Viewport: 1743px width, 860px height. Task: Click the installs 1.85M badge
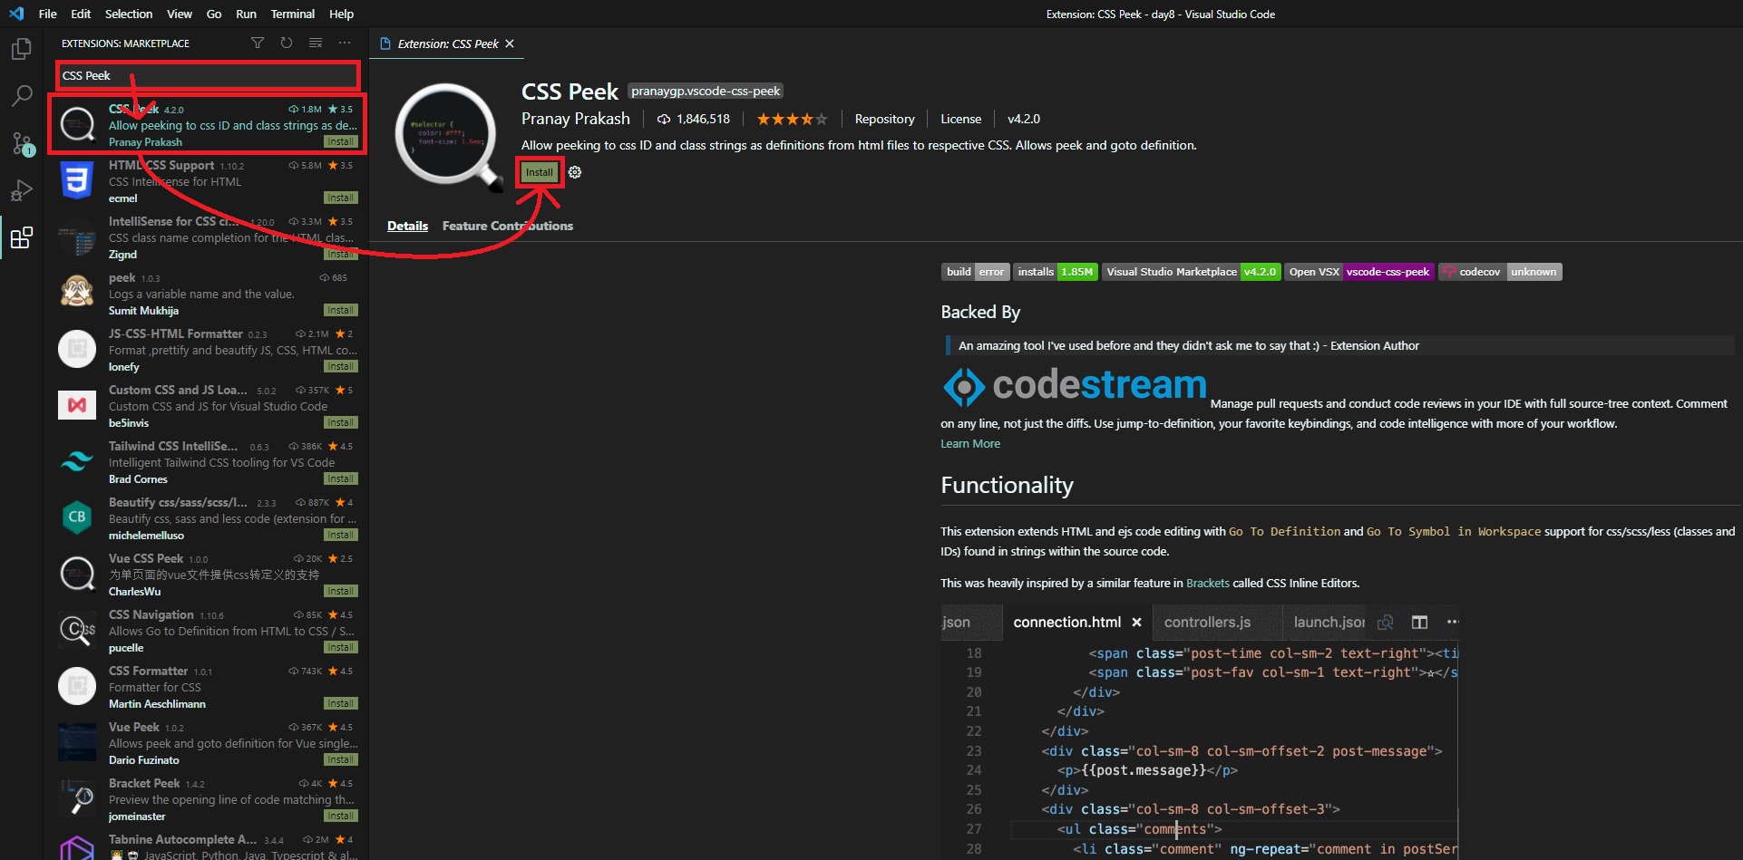pos(1056,272)
